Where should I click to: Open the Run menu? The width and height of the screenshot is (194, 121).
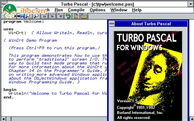59,10
